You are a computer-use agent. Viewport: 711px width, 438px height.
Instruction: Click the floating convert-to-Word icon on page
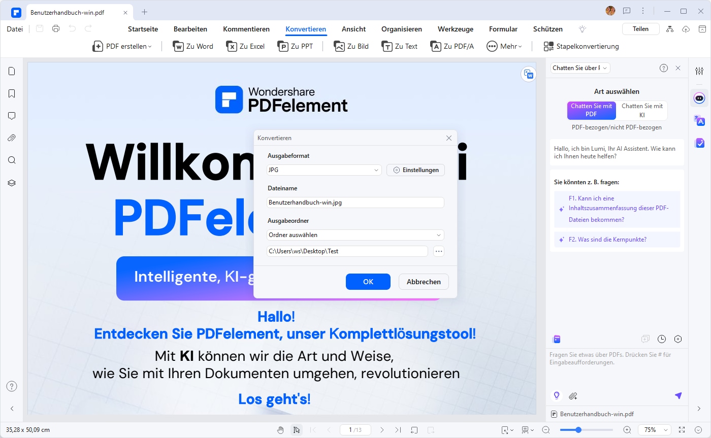[529, 74]
